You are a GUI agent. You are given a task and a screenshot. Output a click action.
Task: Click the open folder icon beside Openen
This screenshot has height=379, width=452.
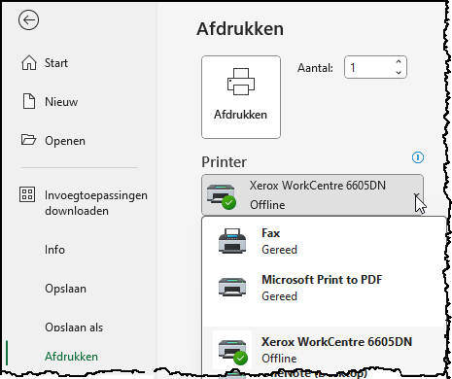pyautogui.click(x=28, y=140)
